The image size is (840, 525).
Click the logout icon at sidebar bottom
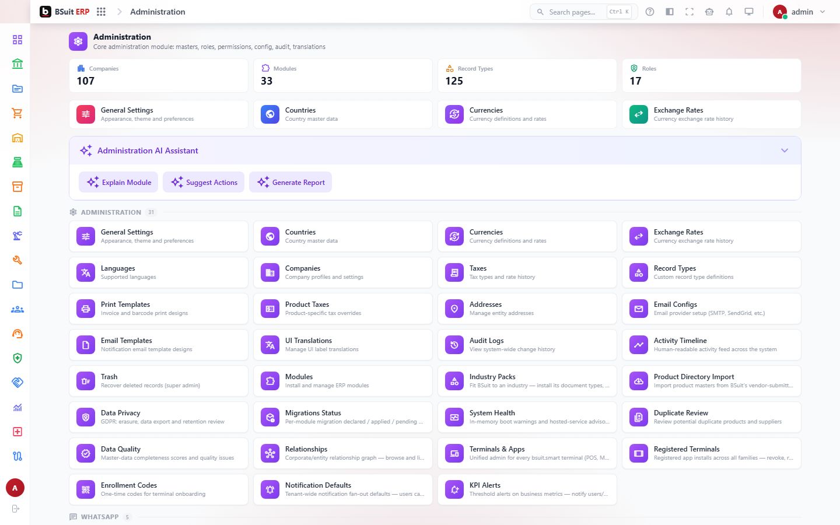point(15,509)
